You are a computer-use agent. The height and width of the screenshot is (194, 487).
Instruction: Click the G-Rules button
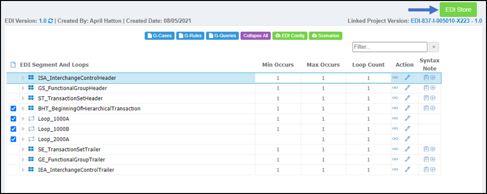click(x=190, y=36)
